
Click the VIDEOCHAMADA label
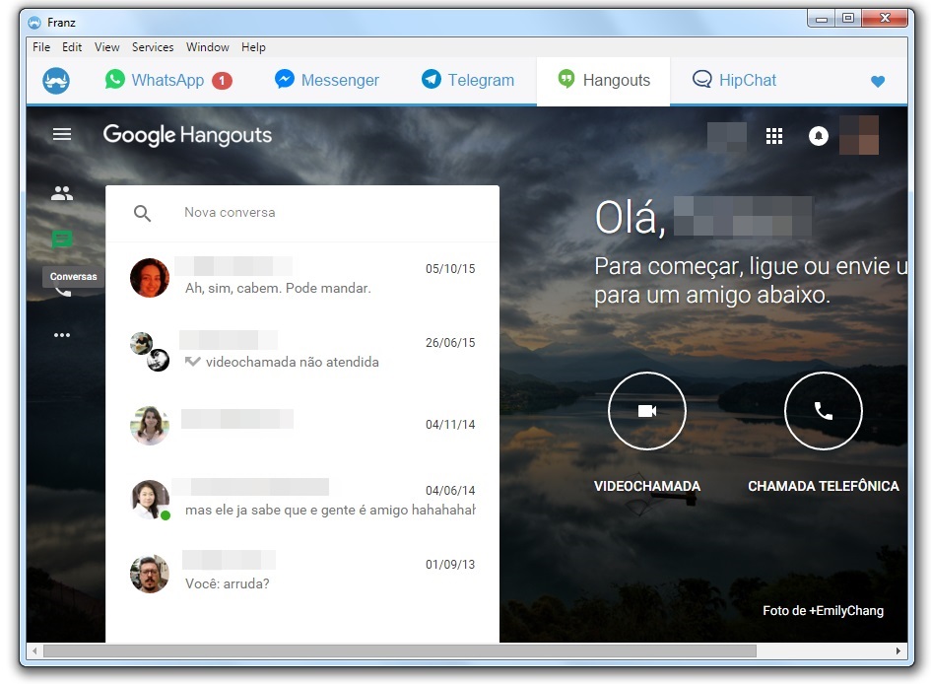647,486
